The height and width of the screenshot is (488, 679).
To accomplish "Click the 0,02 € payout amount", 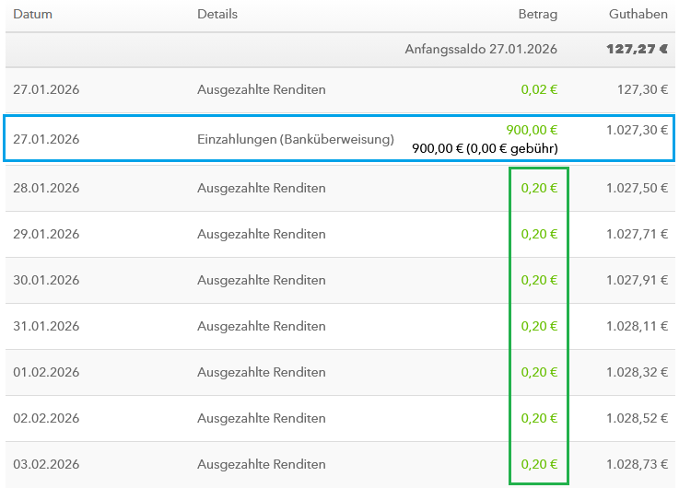I will (x=539, y=90).
